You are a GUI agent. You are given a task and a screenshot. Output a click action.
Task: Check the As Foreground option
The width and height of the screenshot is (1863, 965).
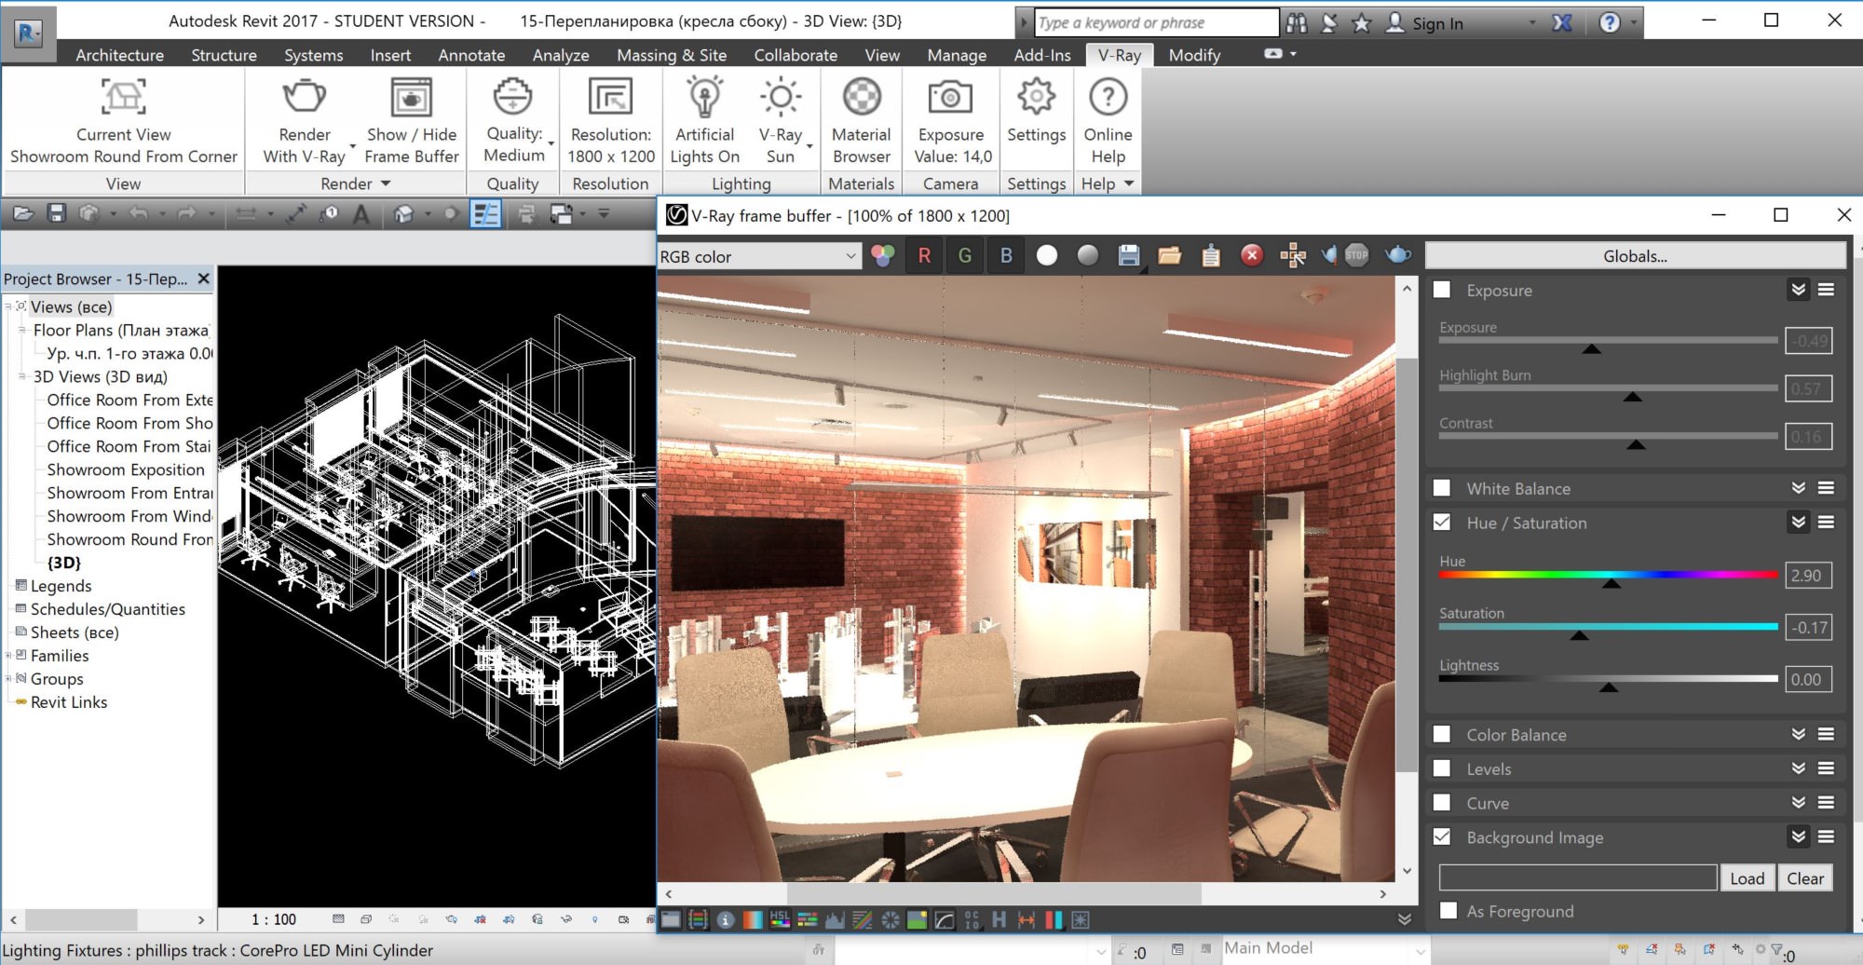1448,910
